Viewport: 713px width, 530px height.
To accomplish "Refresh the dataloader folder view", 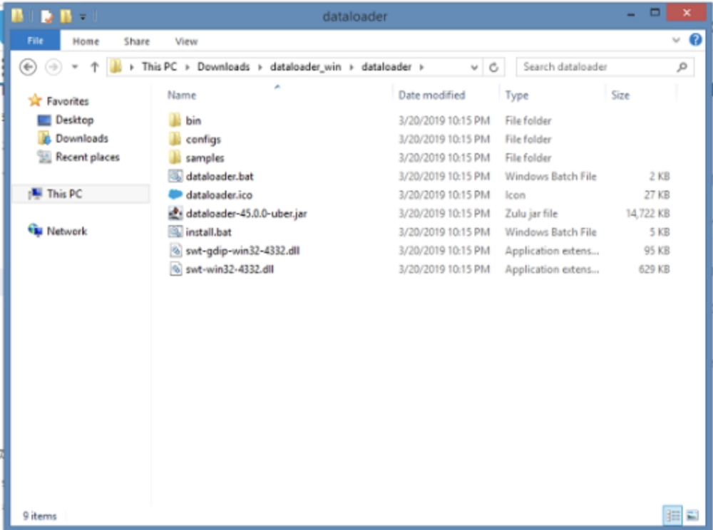I will tap(493, 67).
